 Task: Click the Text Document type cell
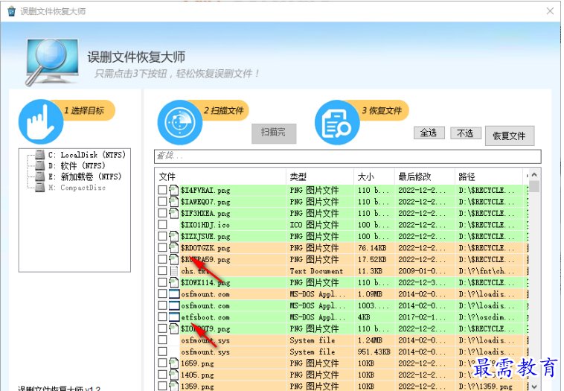316,271
